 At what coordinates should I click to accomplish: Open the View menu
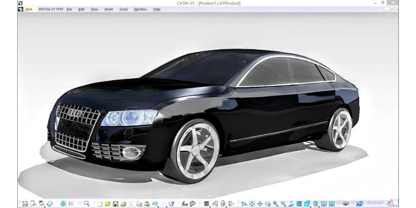[x=94, y=9]
